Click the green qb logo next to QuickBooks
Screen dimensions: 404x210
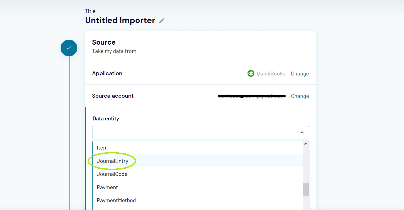(x=251, y=73)
